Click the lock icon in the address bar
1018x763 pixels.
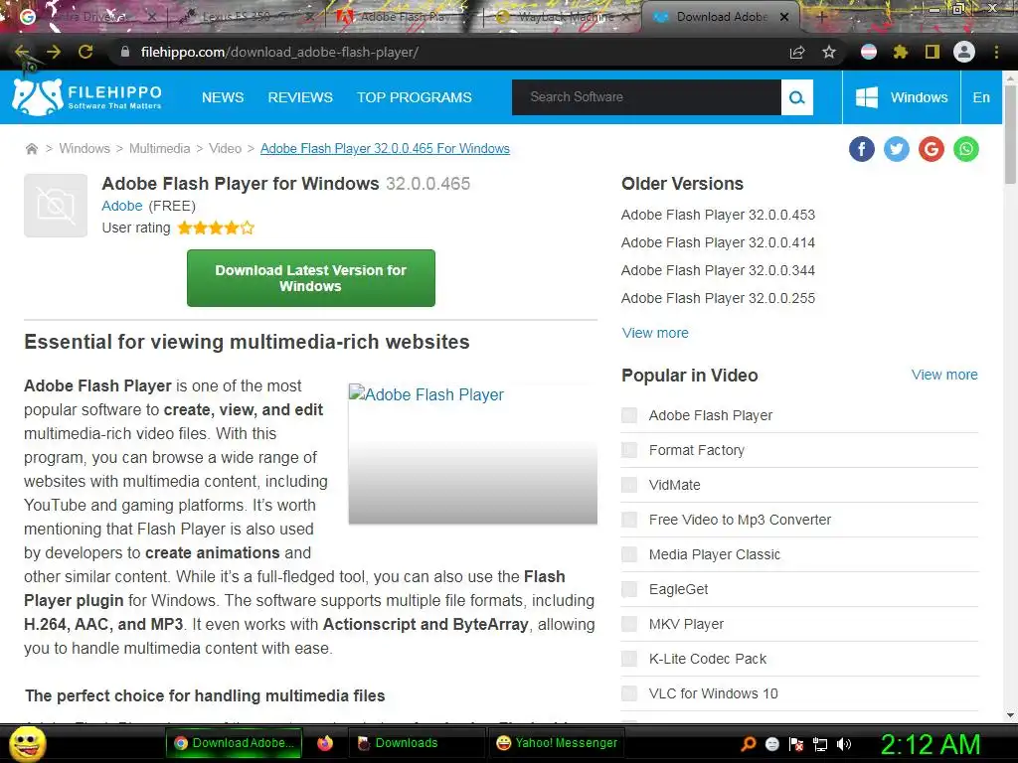click(x=125, y=52)
